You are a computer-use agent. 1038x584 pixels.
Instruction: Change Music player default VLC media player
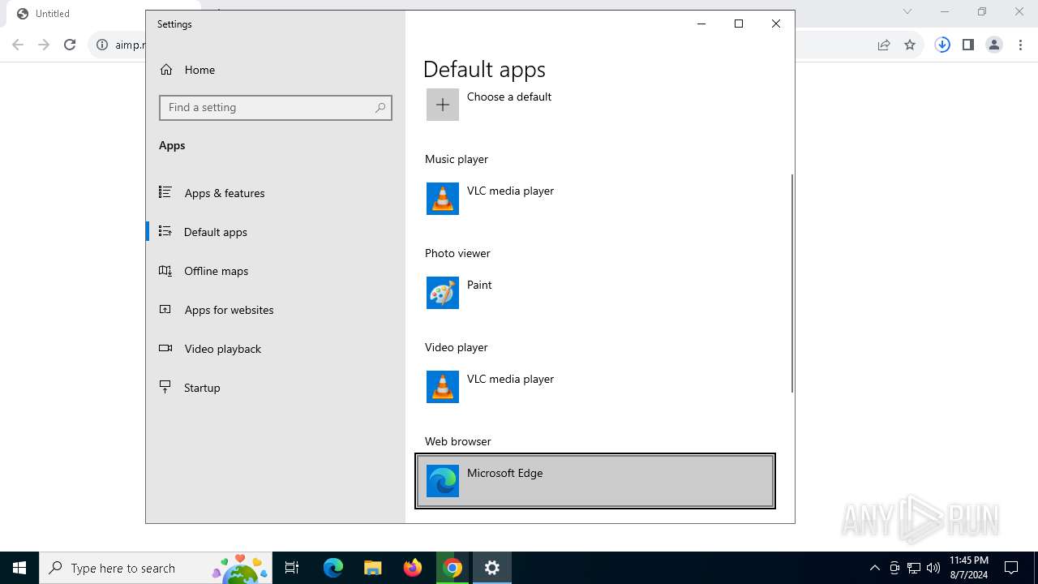(595, 199)
